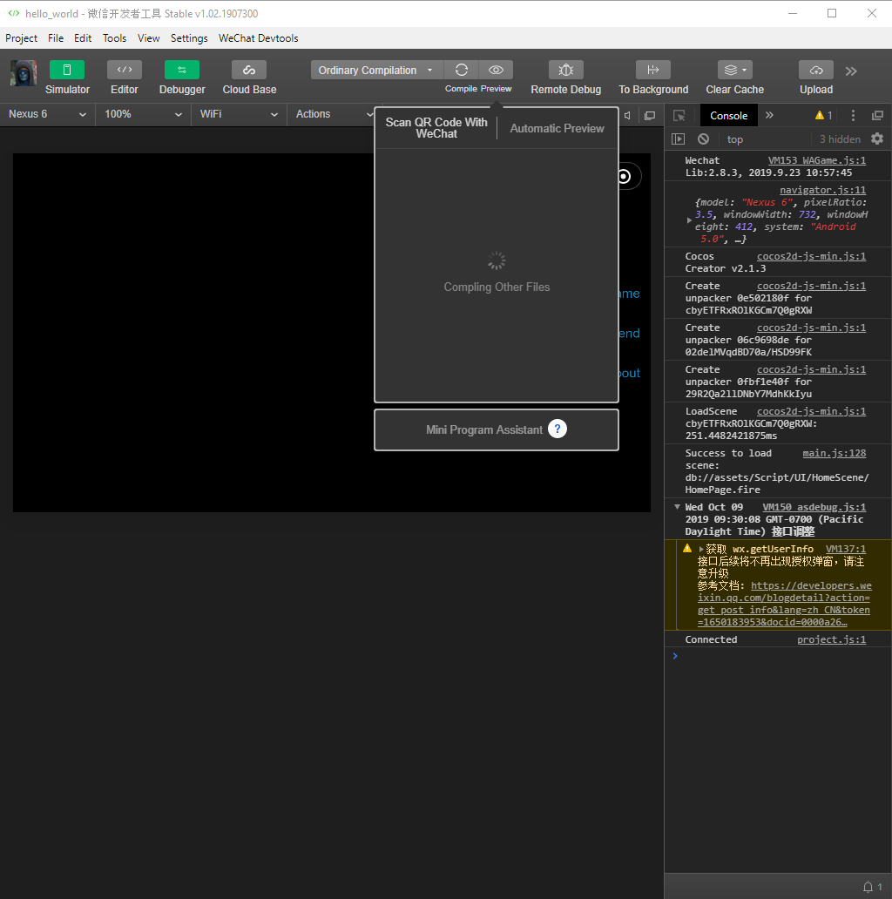This screenshot has height=899, width=892.
Task: Open console settings gear
Action: [x=877, y=139]
